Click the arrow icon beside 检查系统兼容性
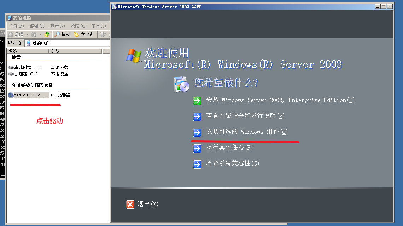403x226 pixels. click(197, 164)
